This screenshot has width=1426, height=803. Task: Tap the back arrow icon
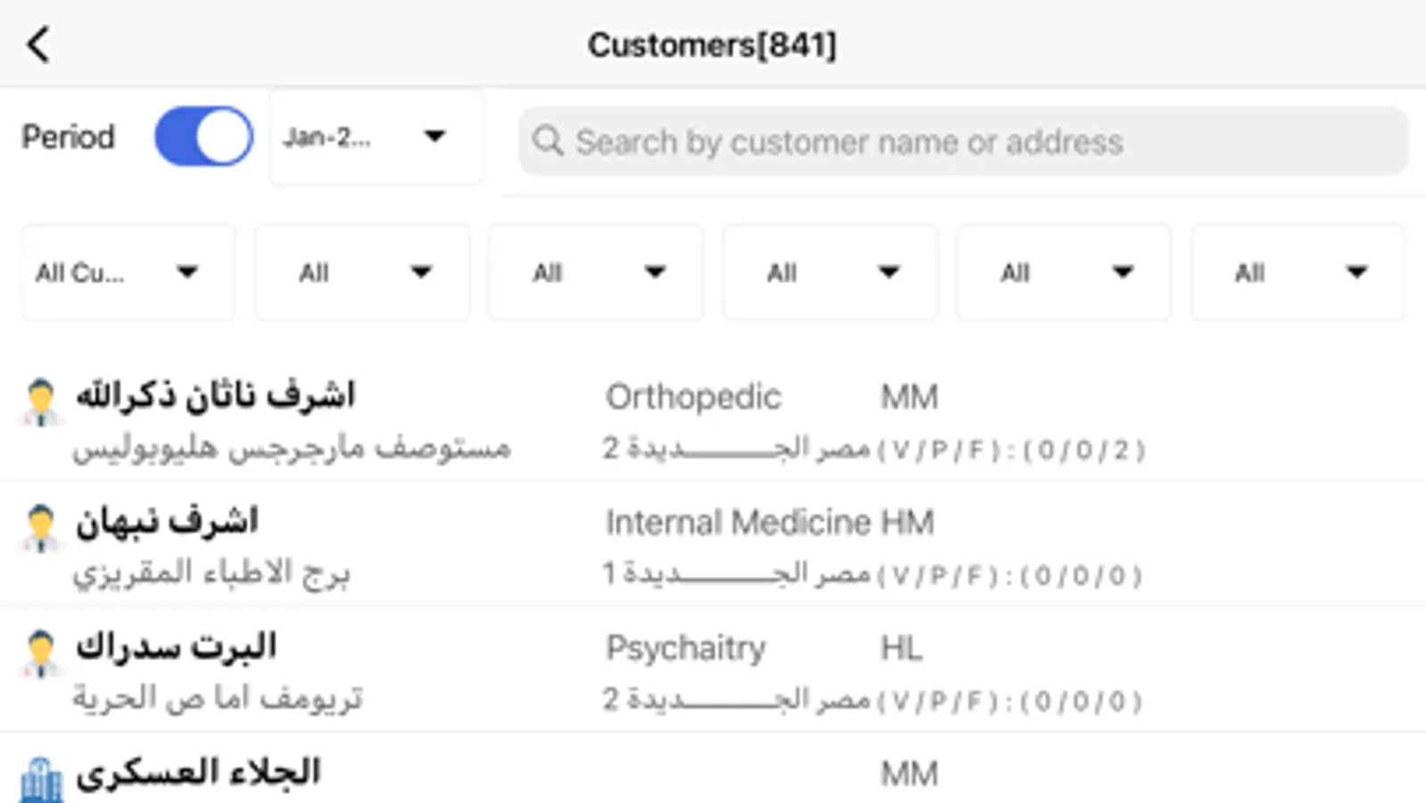click(38, 44)
